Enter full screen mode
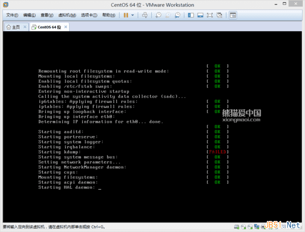This screenshot has width=305, height=232. pyautogui.click(x=210, y=15)
